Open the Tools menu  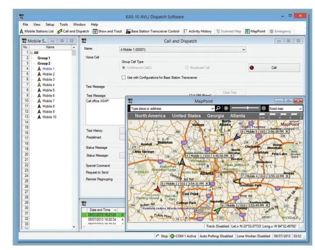tap(64, 24)
